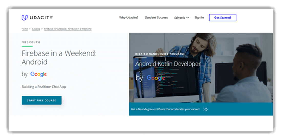Click Firebase for Android breadcrumb link
The height and width of the screenshot is (140, 282).
(x=68, y=29)
